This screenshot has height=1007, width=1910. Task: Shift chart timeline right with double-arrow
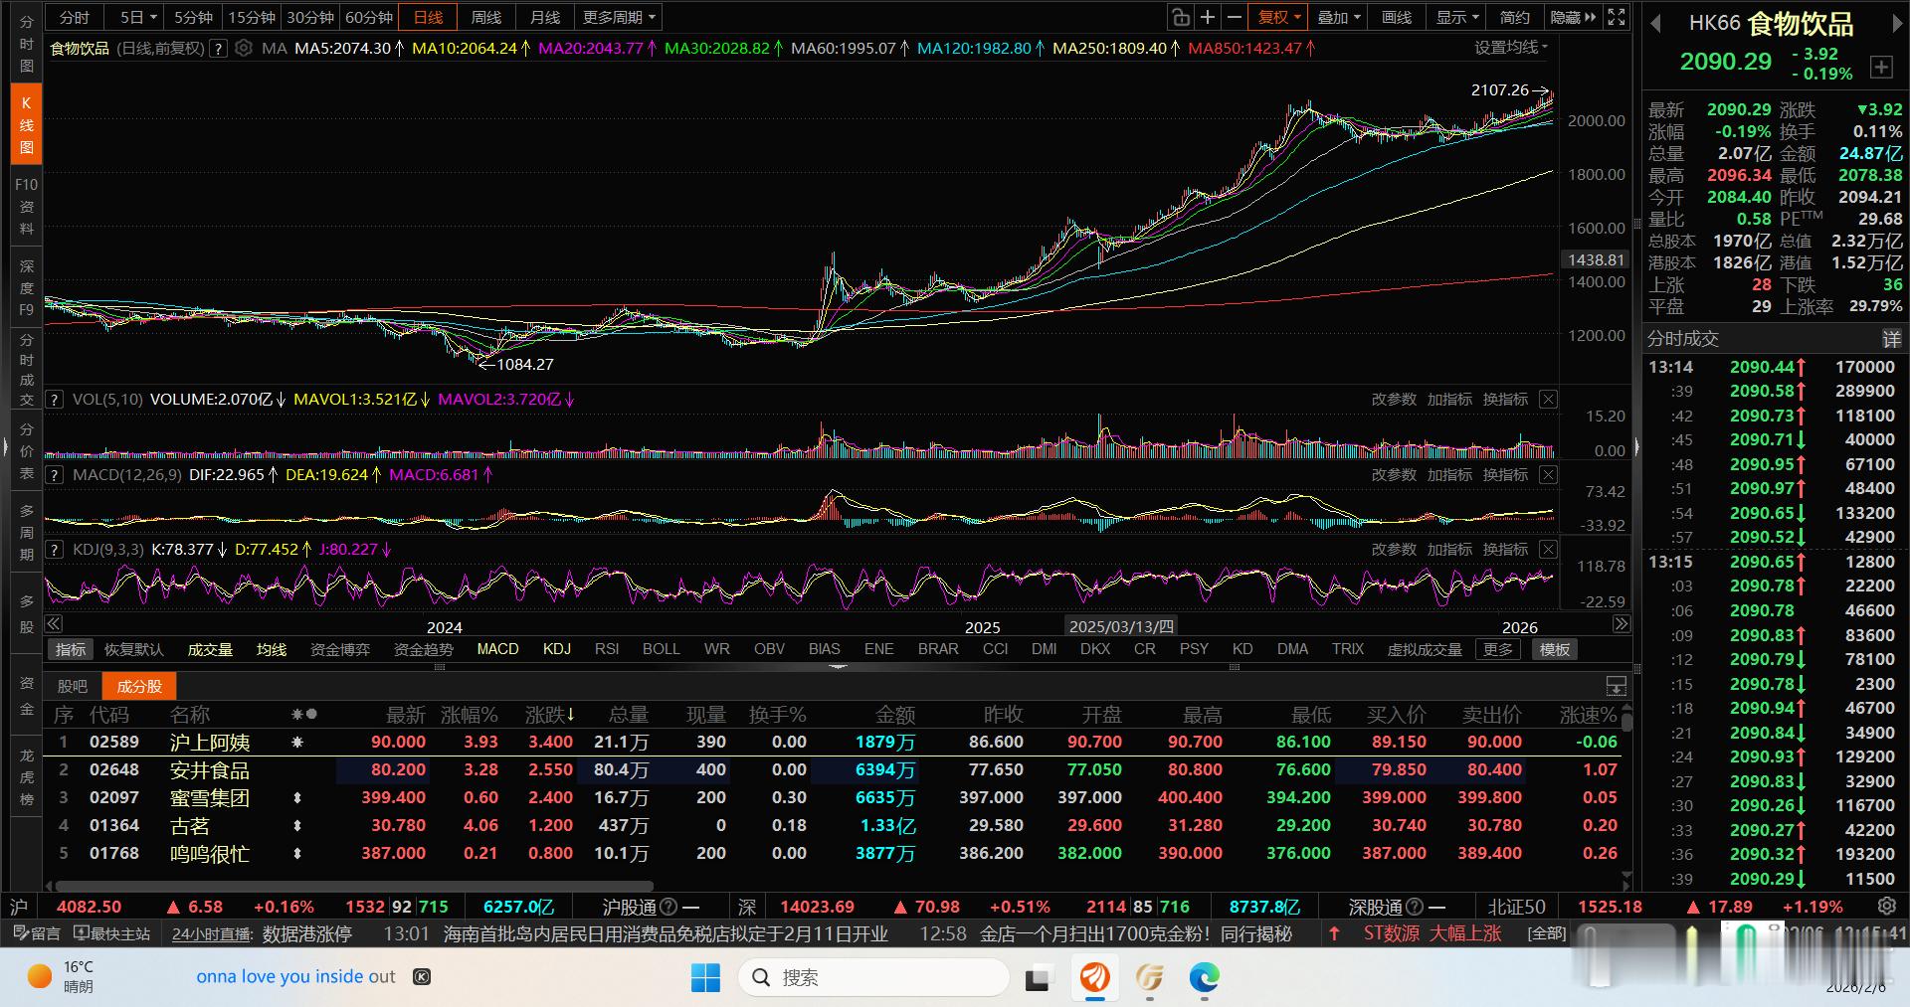click(x=1622, y=624)
